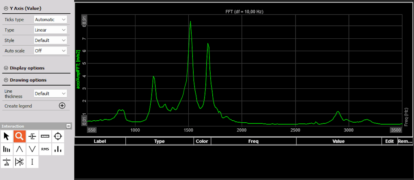414x180 pixels.
Task: Select the I-beam text cursor tool
Action: pos(32,162)
